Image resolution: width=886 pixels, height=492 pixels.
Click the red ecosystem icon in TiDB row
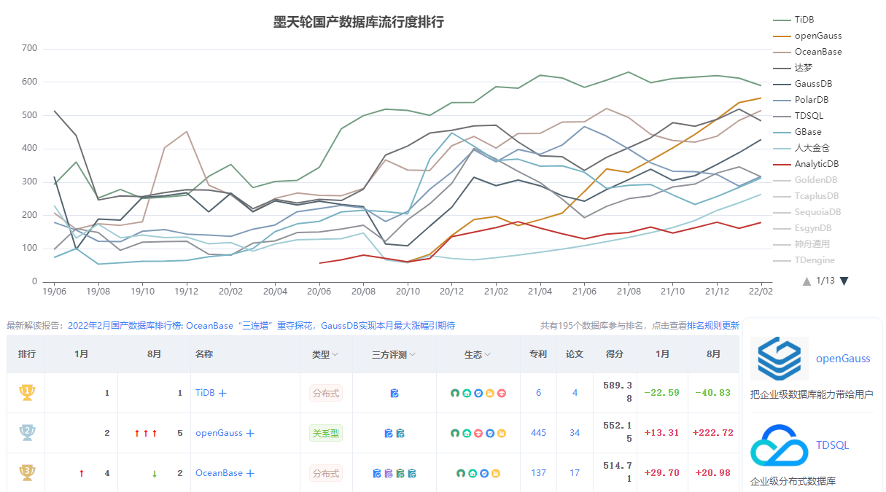[x=502, y=393]
